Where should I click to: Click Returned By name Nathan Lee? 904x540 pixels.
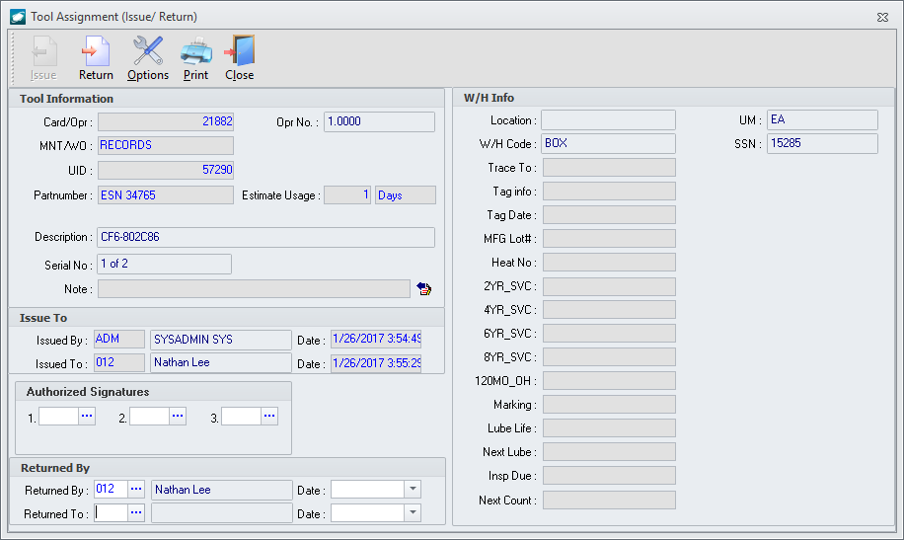(222, 490)
